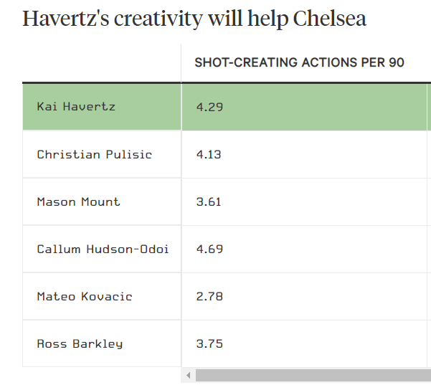Screen dimensions: 431x385
Task: Click the value 2.78 for Kovacic
Action: [x=209, y=297]
